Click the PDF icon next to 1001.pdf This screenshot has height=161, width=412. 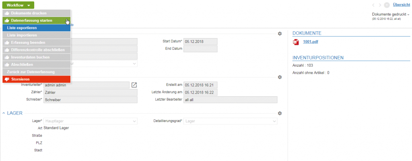[x=296, y=42]
